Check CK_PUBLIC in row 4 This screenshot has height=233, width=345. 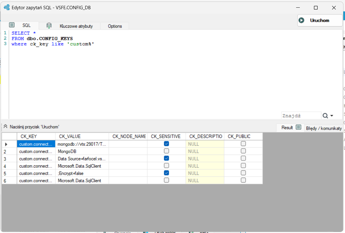point(243,165)
